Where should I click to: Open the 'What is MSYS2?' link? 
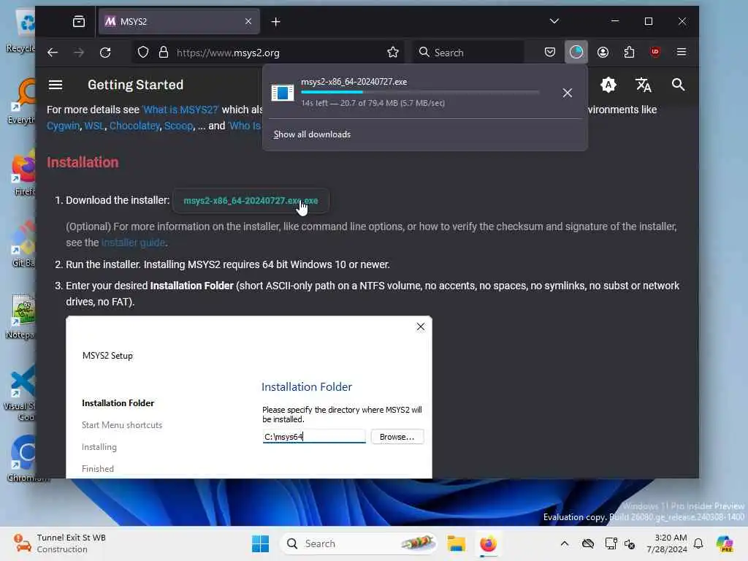(180, 110)
